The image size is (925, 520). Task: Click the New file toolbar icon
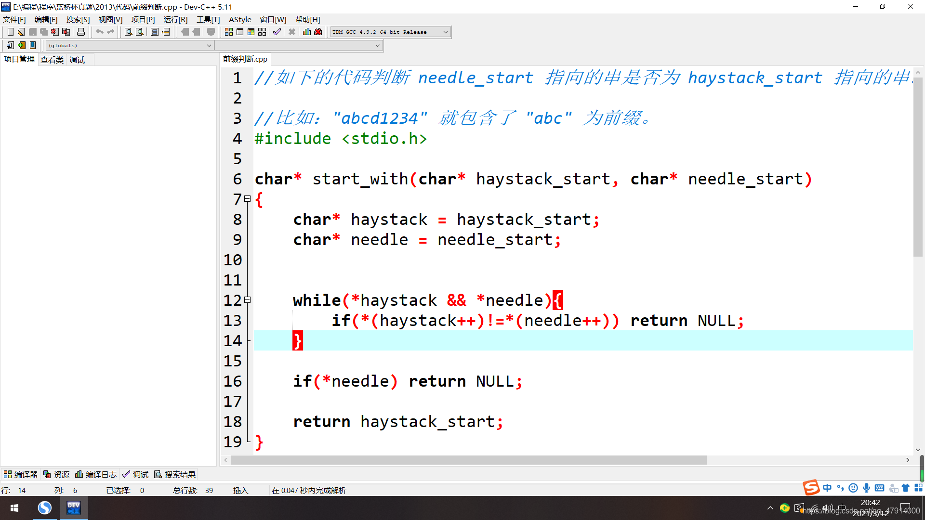point(10,32)
